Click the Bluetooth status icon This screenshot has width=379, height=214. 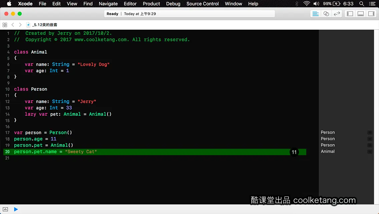pos(297,4)
